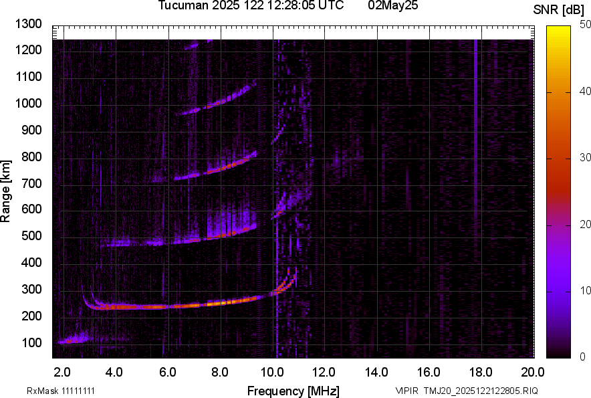Click the range tick label '1200'

28,49
